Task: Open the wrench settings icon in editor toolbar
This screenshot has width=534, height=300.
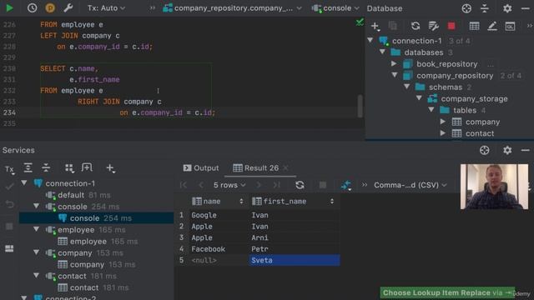Action: (68, 7)
